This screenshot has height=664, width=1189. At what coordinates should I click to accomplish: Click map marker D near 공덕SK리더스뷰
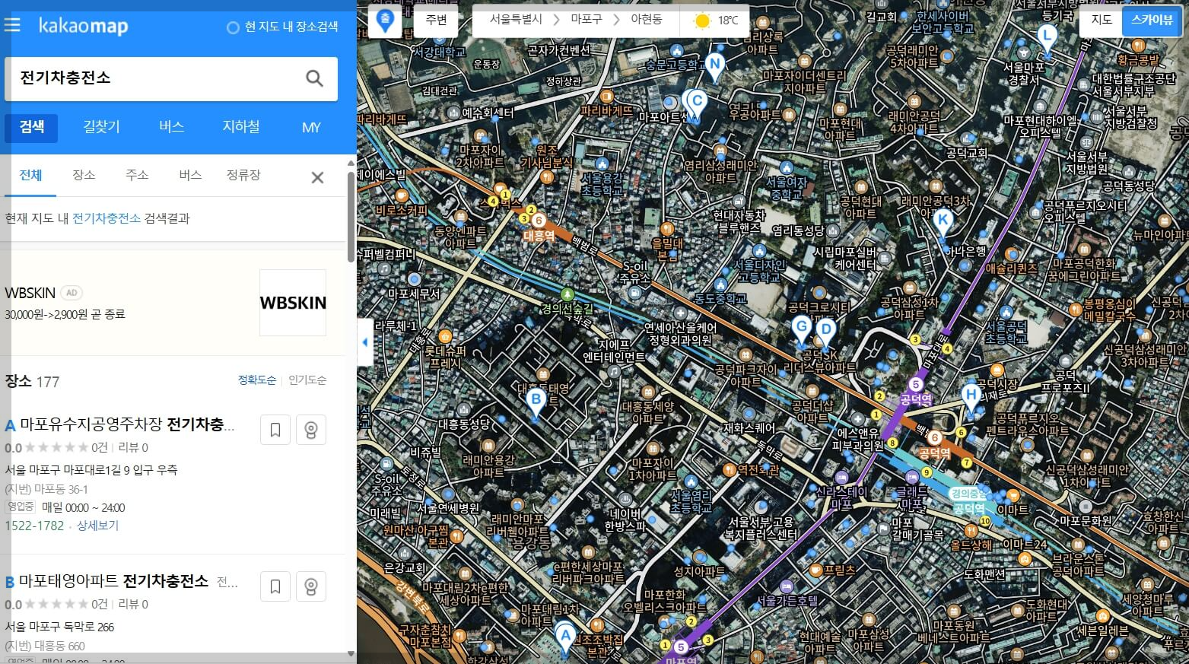pyautogui.click(x=825, y=333)
